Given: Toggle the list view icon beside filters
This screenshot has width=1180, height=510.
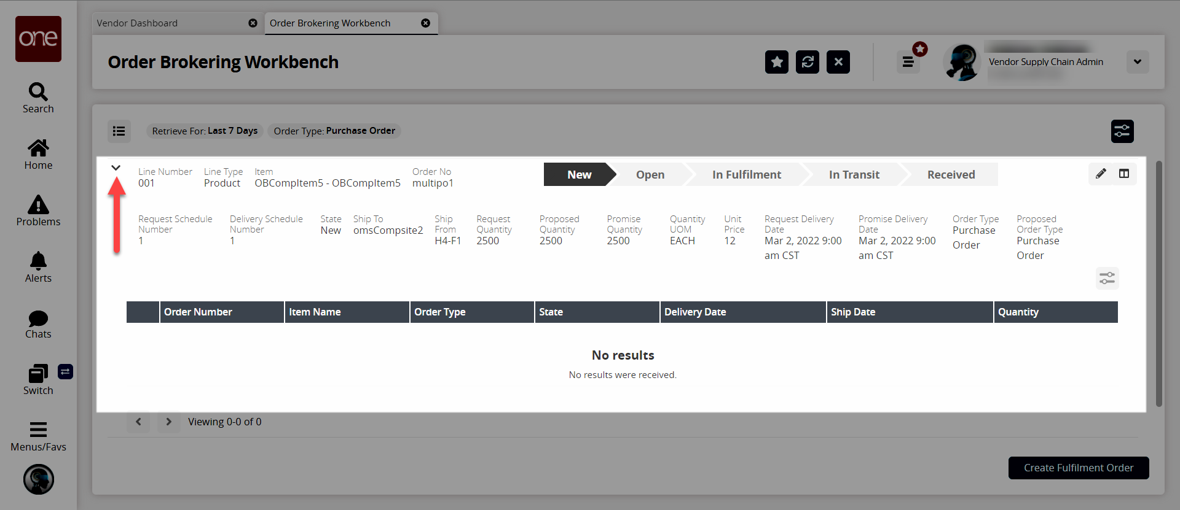Looking at the screenshot, I should pyautogui.click(x=119, y=131).
